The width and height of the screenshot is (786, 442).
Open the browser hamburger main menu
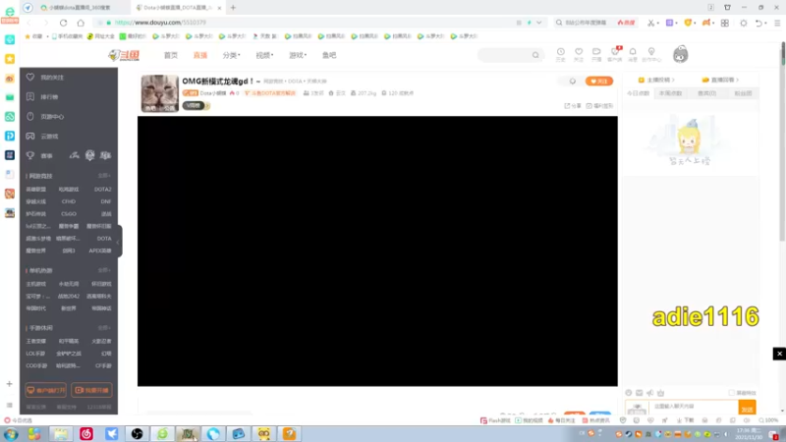pyautogui.click(x=777, y=23)
